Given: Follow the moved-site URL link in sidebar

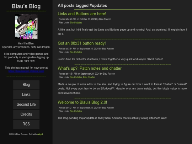Looking at the screenshot, I should pyautogui.click(x=26, y=71).
